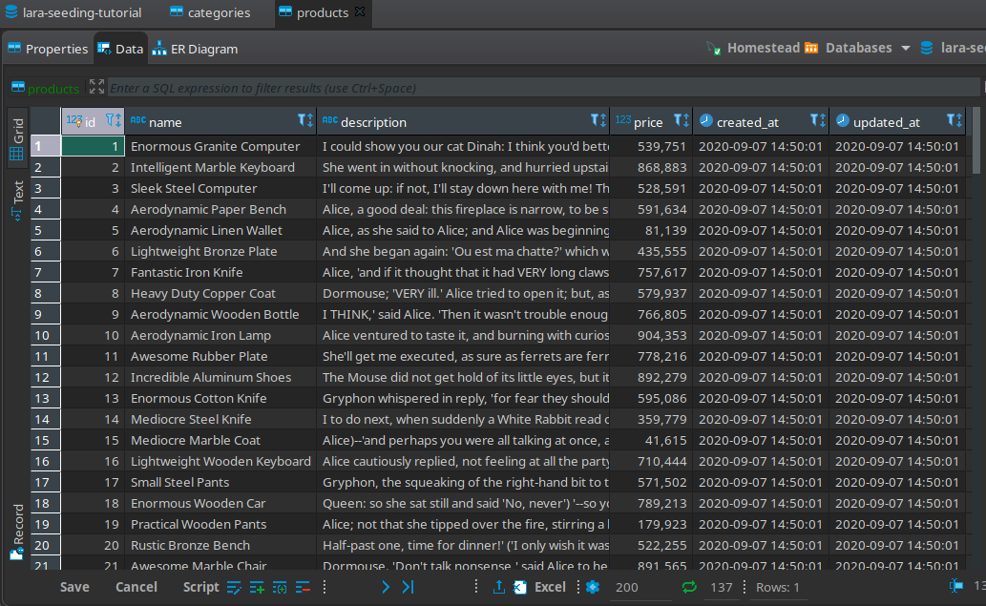This screenshot has height=606, width=986.
Task: Click the description column header
Action: pyautogui.click(x=464, y=121)
